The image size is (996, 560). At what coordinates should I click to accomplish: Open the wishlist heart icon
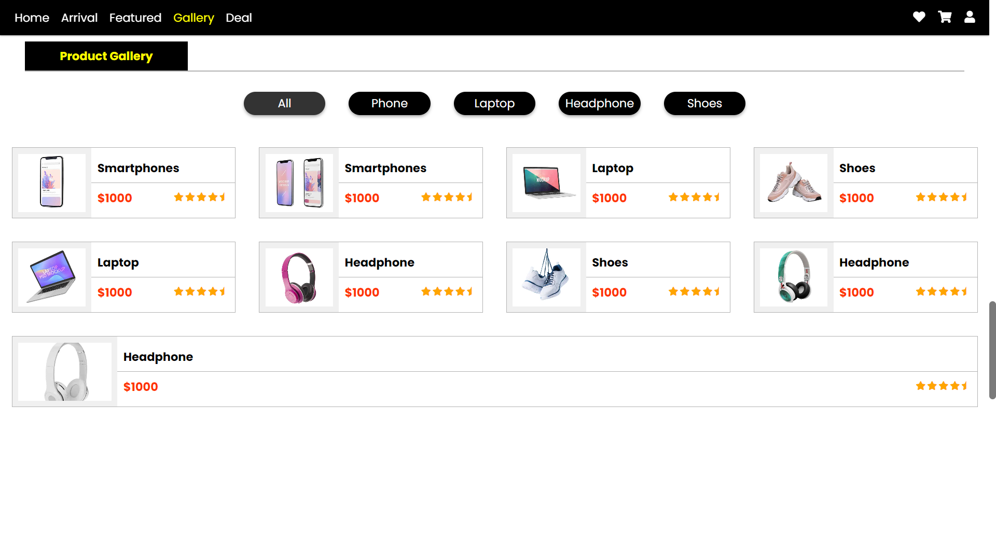pos(919,17)
